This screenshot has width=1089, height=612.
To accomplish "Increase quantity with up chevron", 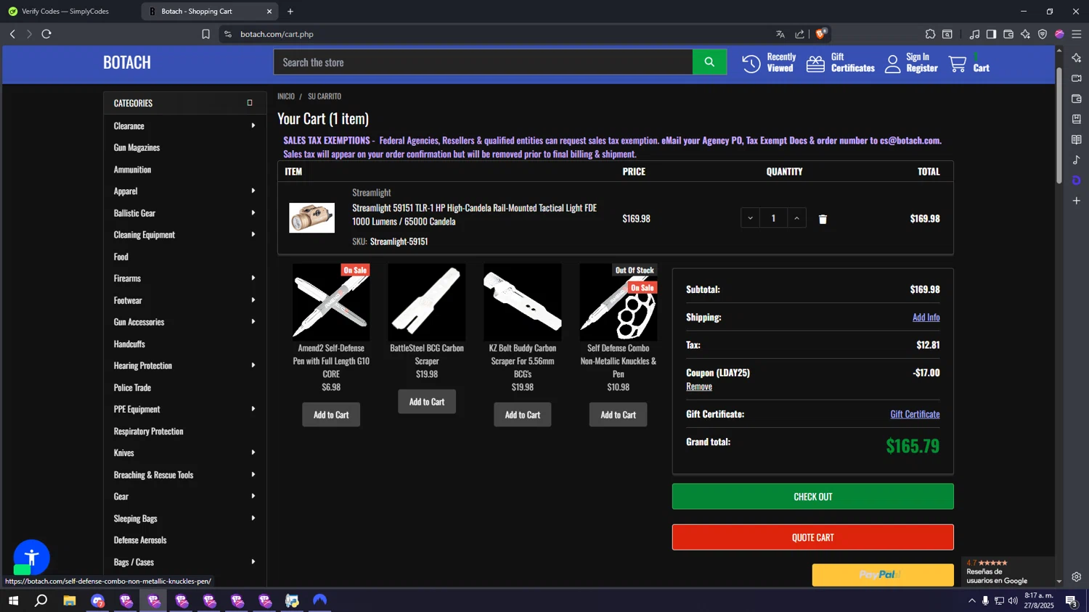I will (x=796, y=218).
